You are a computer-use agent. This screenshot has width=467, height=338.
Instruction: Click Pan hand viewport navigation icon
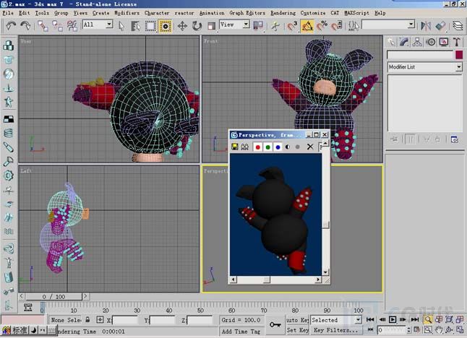click(439, 329)
